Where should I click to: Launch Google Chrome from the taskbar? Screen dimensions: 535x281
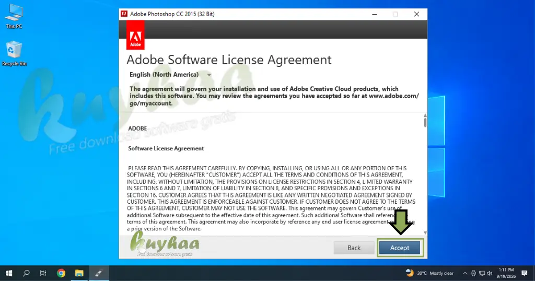click(x=61, y=273)
